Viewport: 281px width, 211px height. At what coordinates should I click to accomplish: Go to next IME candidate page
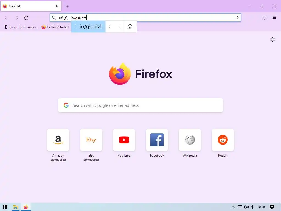(119, 27)
